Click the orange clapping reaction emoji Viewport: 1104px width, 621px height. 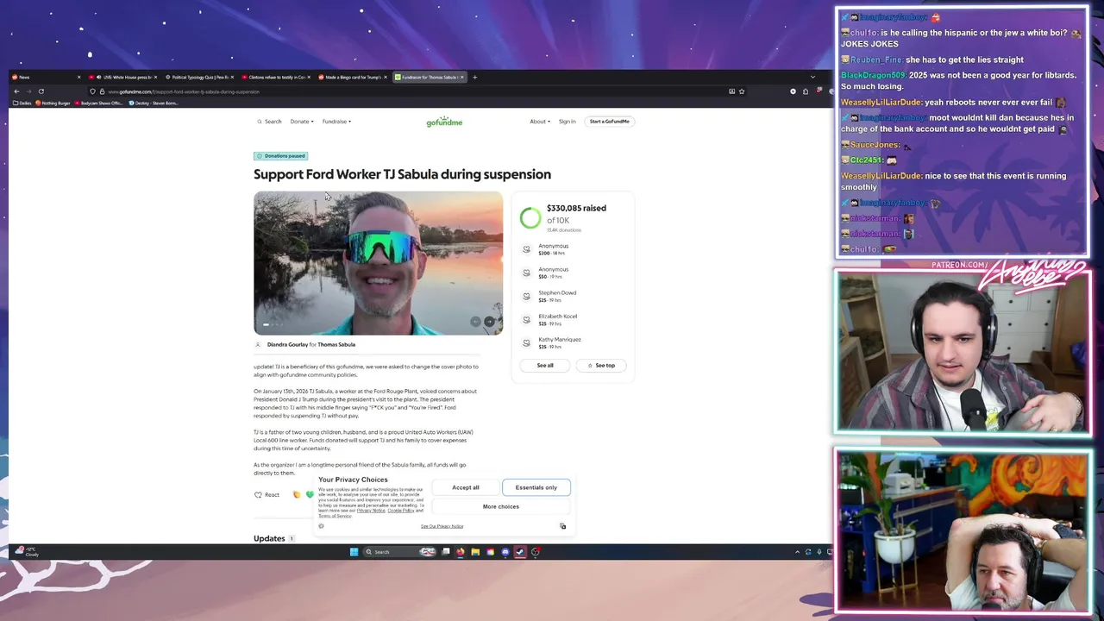click(x=297, y=495)
